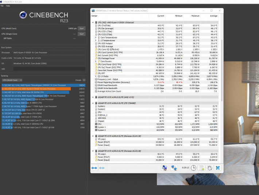Reset the elapsed timer clock icon
This screenshot has width=259, height=195.
193,168
